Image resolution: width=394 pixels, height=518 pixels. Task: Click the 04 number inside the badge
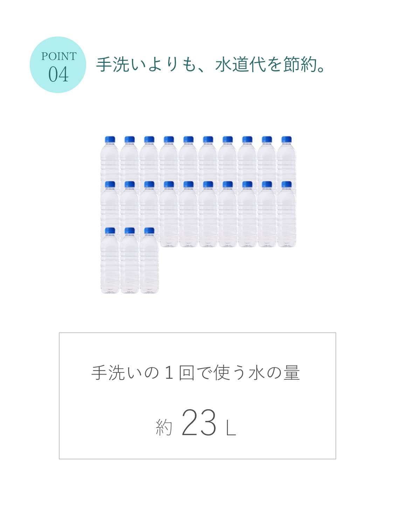58,74
